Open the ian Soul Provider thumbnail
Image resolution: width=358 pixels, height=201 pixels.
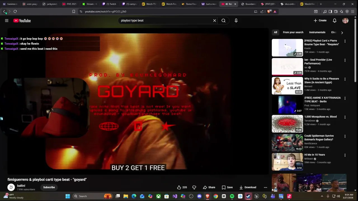tap(287, 67)
